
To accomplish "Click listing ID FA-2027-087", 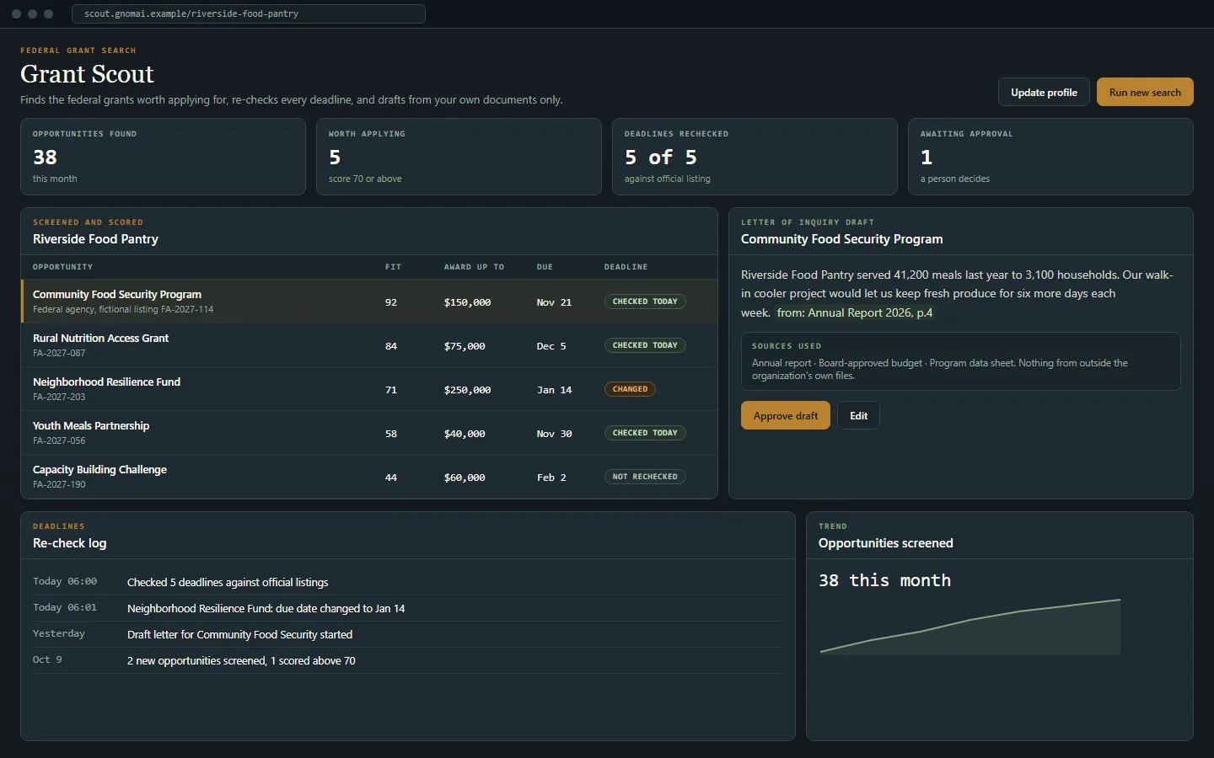I will tap(59, 353).
